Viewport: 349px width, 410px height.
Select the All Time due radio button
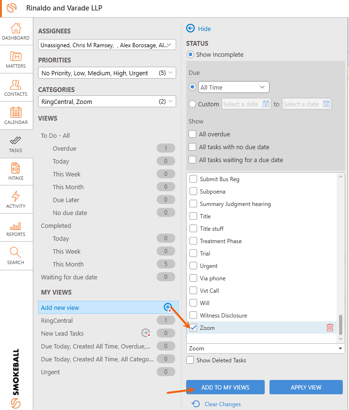pos(192,87)
